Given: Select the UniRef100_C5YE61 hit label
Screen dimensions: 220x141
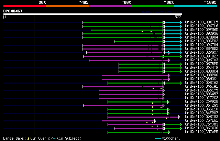Looking at the screenshot, I should [201, 121].
